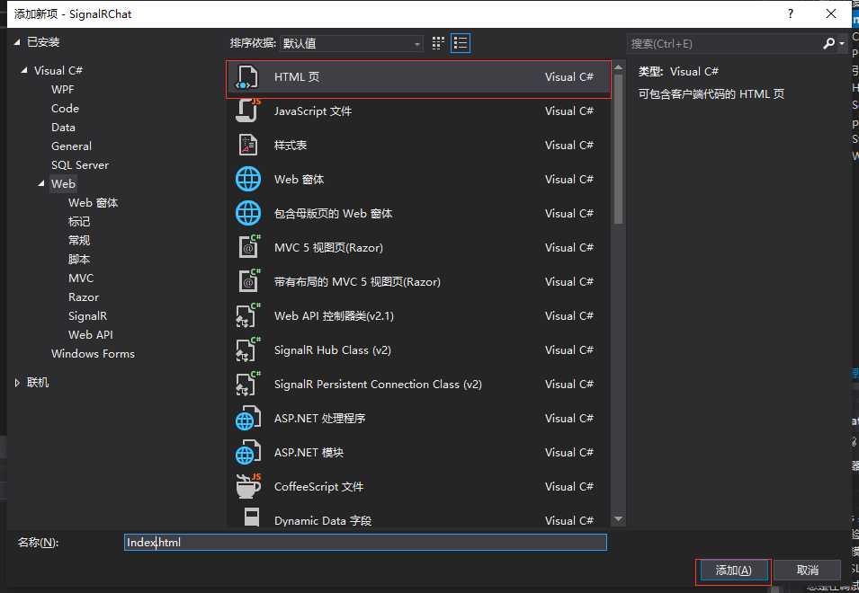Select the MVC subcategory

point(81,279)
